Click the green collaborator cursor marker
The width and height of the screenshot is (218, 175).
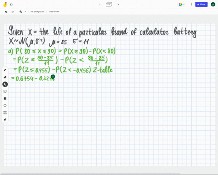point(53,77)
